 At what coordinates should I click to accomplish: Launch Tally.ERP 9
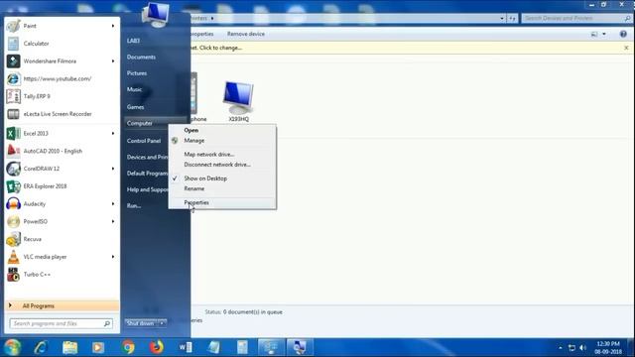tap(62, 96)
